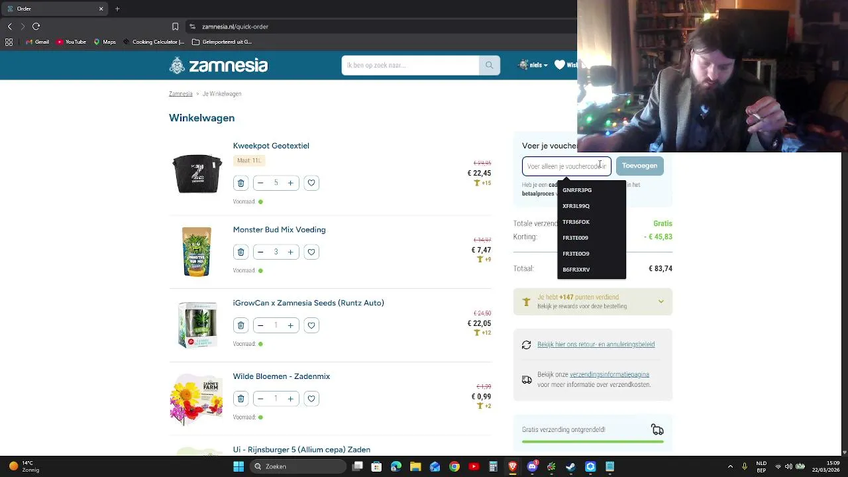848x477 pixels.
Task: Remove iGrowCan Runtz Auto with trash icon
Action: [240, 325]
